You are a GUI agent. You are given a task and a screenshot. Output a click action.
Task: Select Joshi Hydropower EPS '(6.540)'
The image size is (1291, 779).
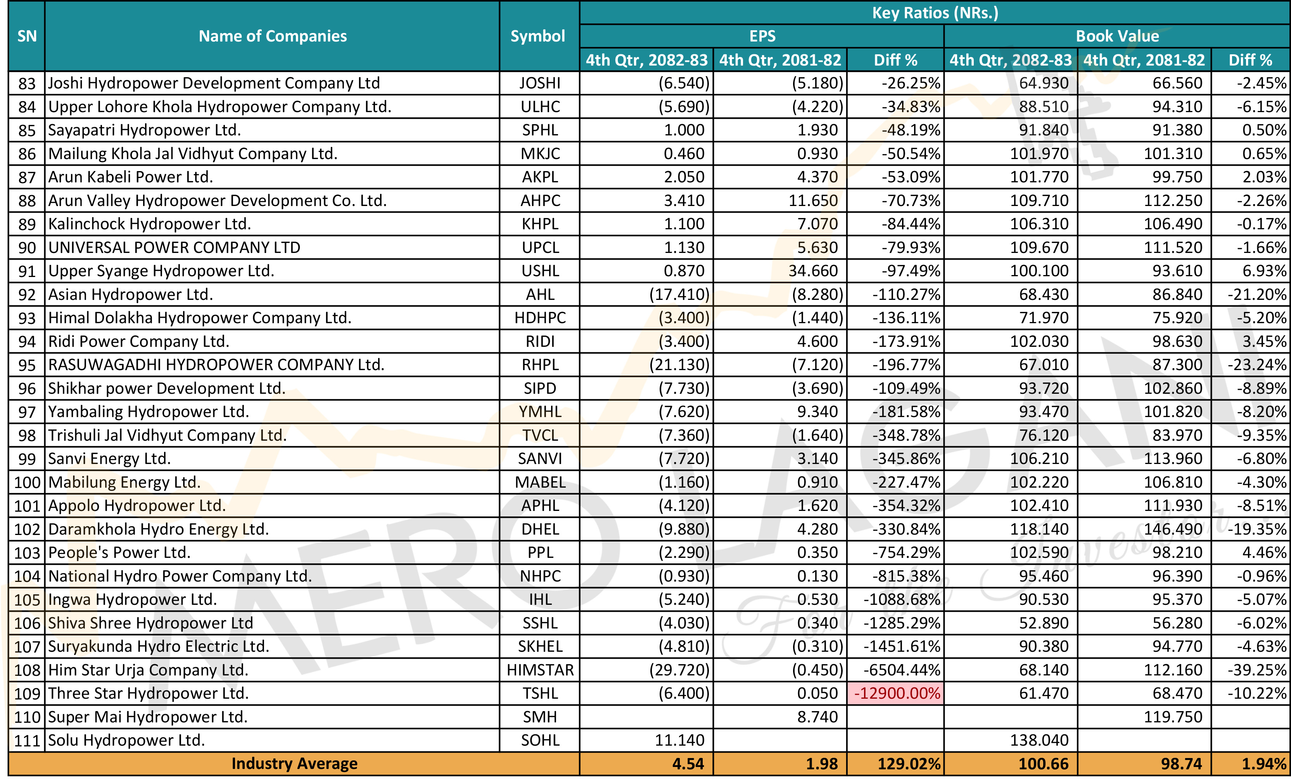tap(684, 83)
